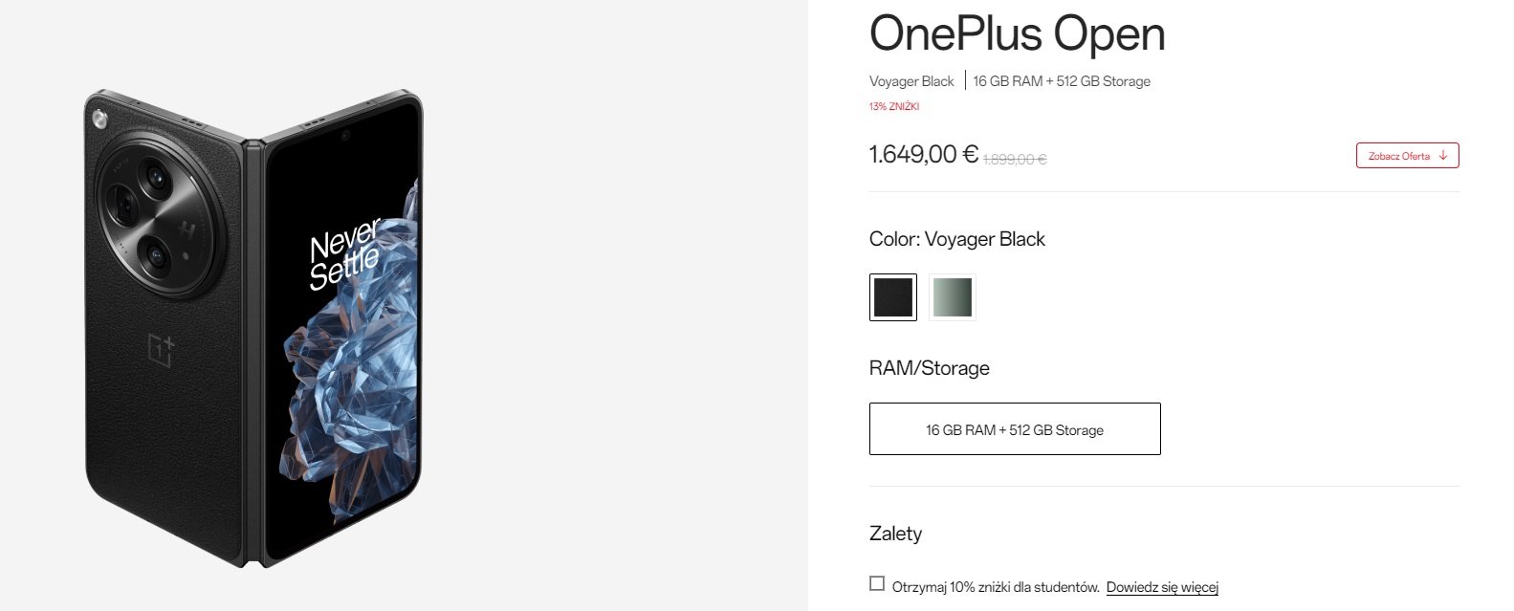Click the crossed-out 1.899,00 € price
Screen dimensions: 1514x611
(x=1015, y=160)
